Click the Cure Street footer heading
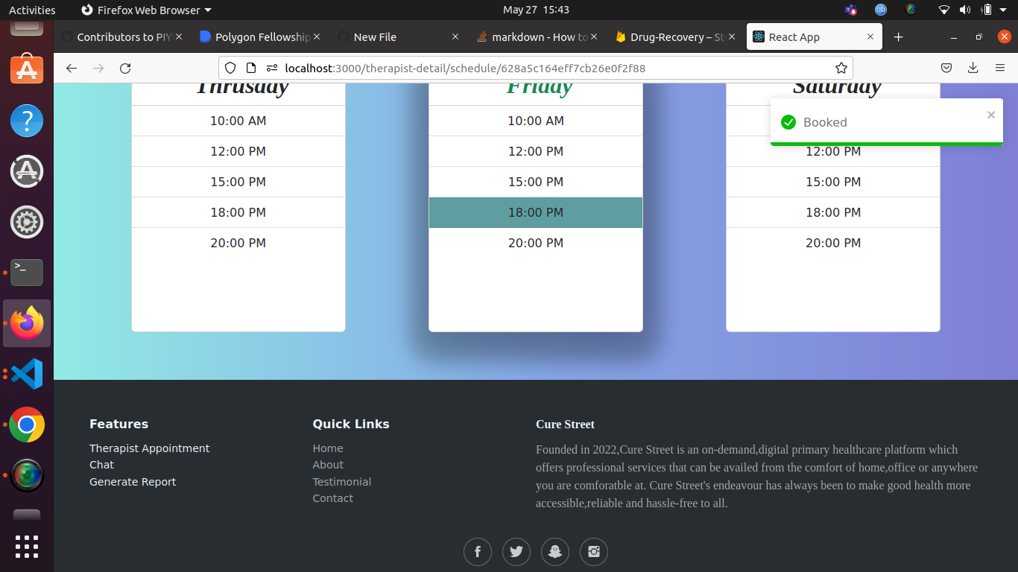This screenshot has width=1018, height=572. coord(565,425)
